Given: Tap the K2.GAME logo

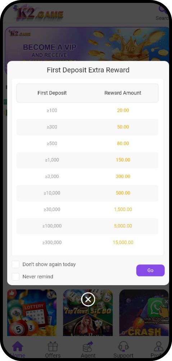Looking at the screenshot, I should (38, 13).
